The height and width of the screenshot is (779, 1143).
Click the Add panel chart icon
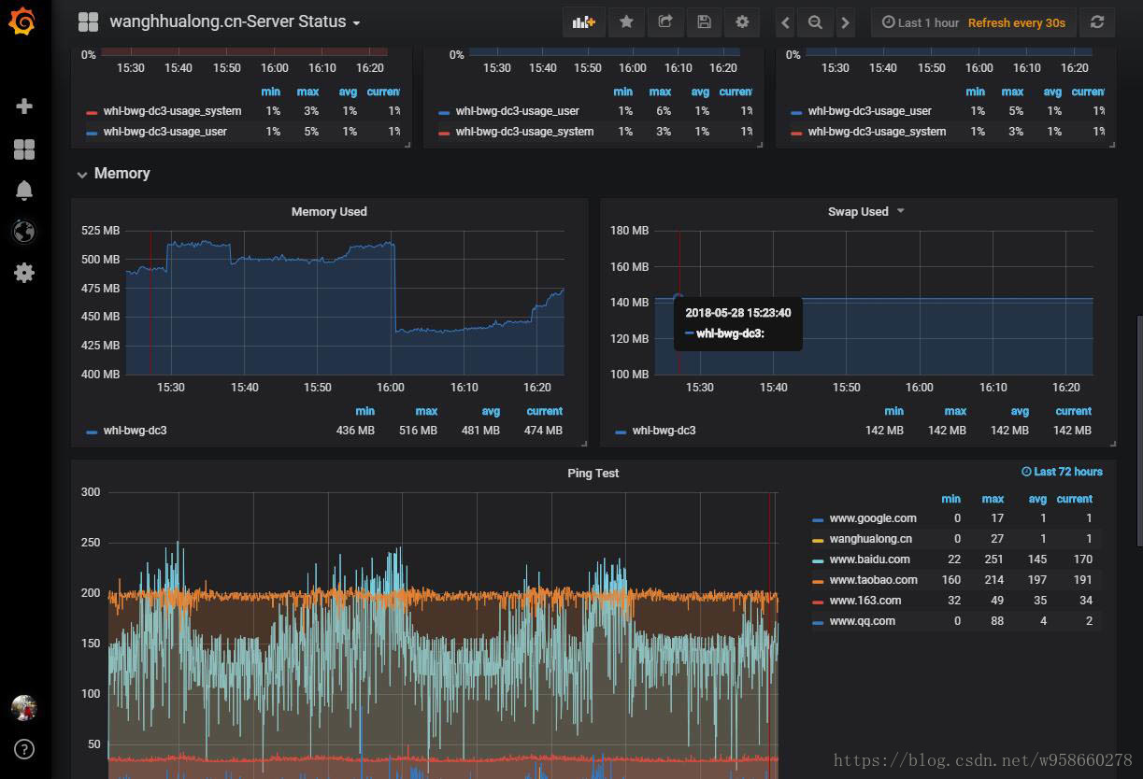(584, 22)
